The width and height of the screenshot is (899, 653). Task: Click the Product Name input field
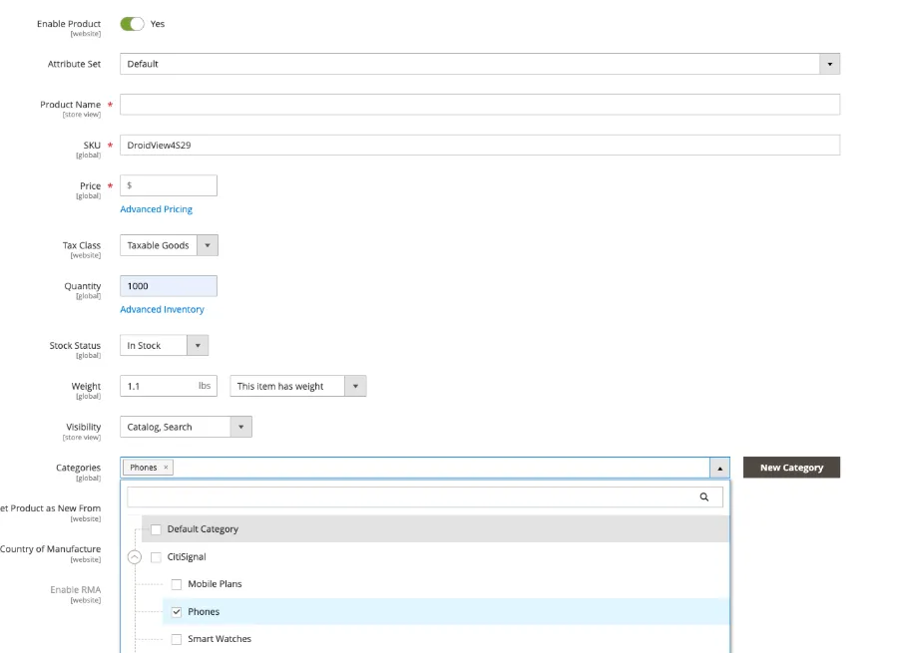(480, 105)
